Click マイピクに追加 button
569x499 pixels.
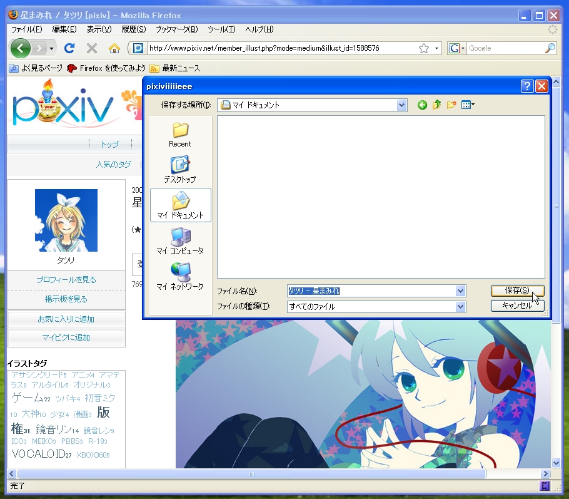coord(66,337)
